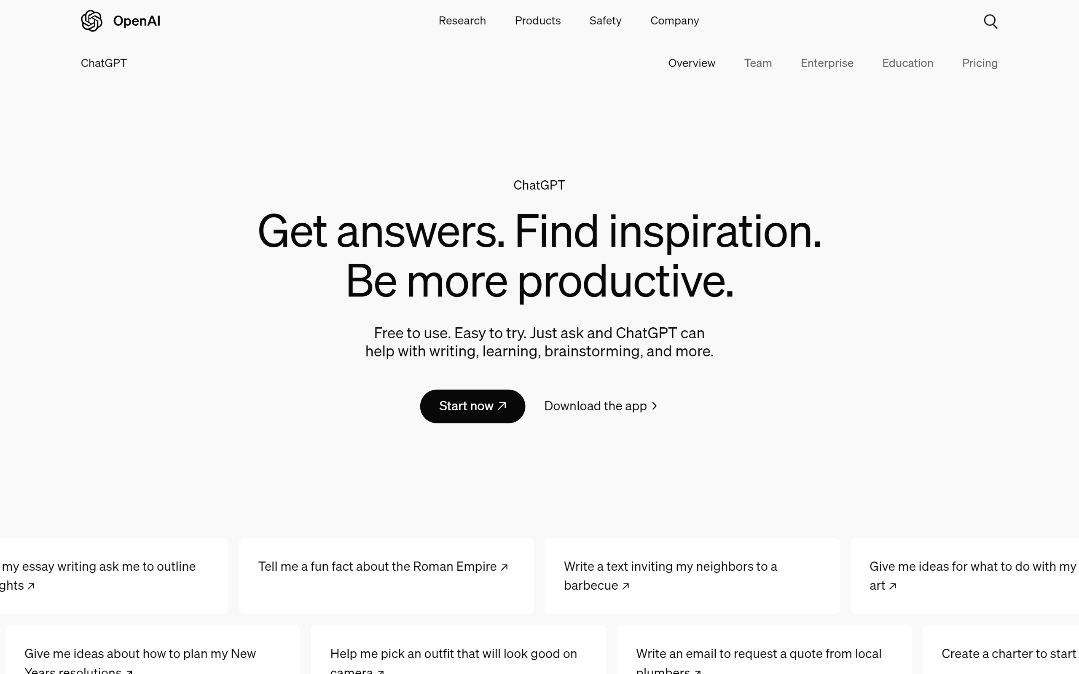Click the Education navigation tab
Screen dimensions: 1079x674
pyautogui.click(x=907, y=63)
